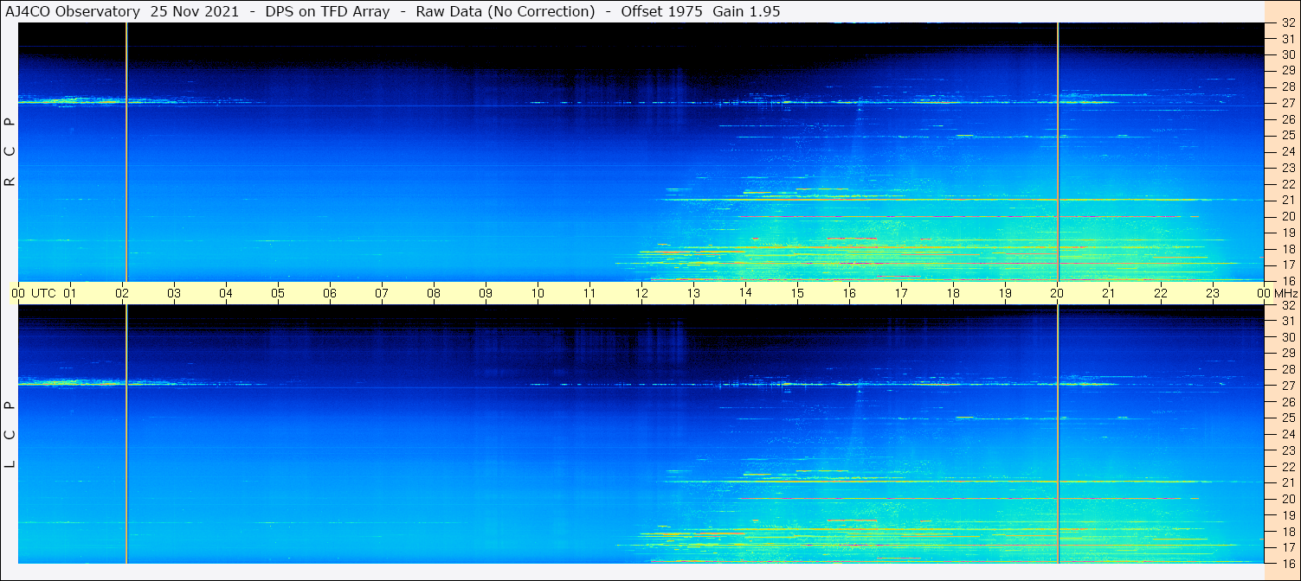Click hour label "14" on UTC axis
The height and width of the screenshot is (581, 1301).
click(x=745, y=293)
